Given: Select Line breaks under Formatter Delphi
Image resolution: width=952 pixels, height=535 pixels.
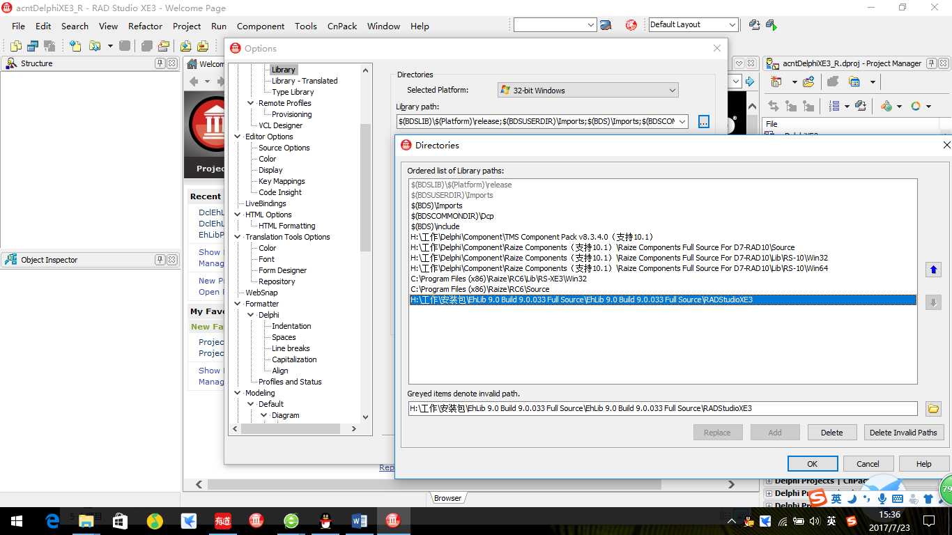Looking at the screenshot, I should click(x=291, y=348).
